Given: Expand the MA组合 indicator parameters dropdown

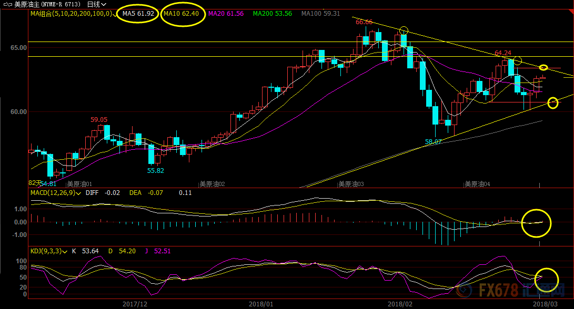Looking at the screenshot, I should [x=115, y=14].
